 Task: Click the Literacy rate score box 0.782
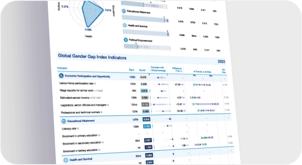[x=147, y=126]
